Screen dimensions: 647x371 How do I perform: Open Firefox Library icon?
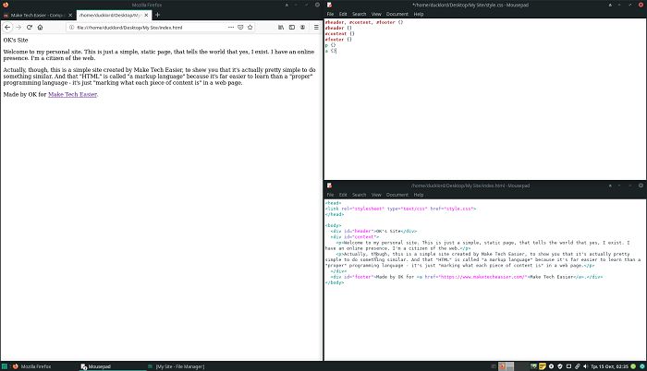[x=281, y=27]
